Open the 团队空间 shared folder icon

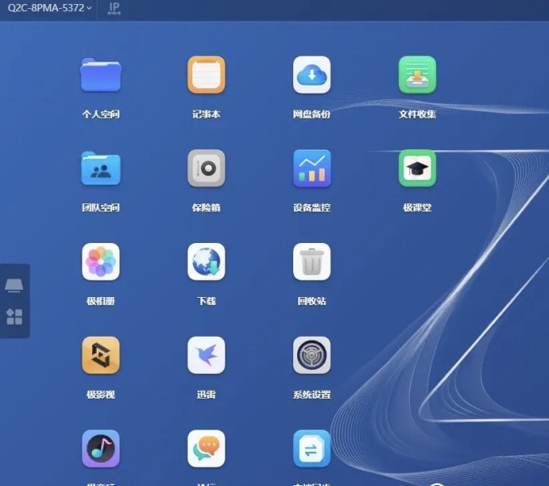[x=101, y=169]
